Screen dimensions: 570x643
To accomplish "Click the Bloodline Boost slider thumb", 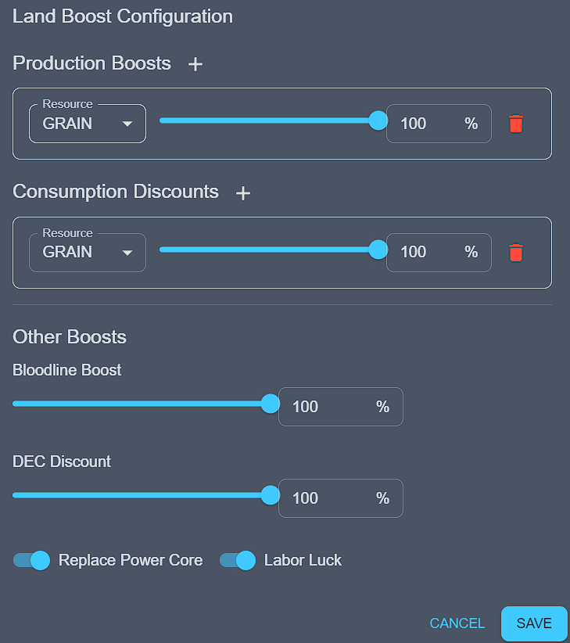I will (271, 404).
